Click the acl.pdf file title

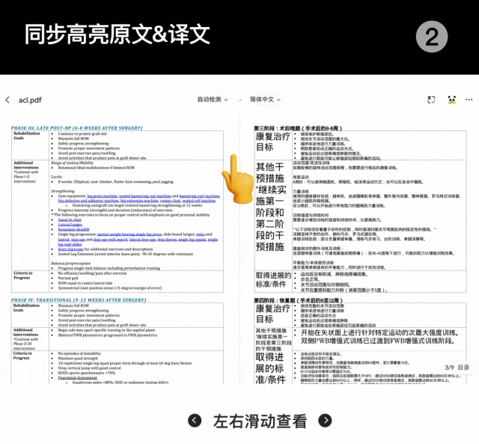tap(30, 100)
